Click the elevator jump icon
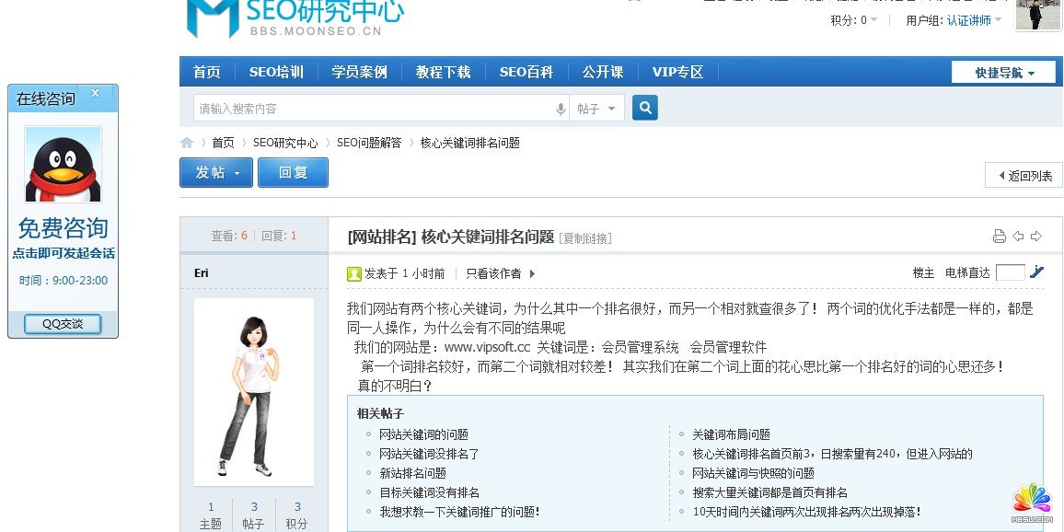The height and width of the screenshot is (532, 1064). tap(1037, 272)
